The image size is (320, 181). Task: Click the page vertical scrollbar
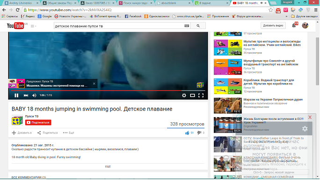pos(318,61)
